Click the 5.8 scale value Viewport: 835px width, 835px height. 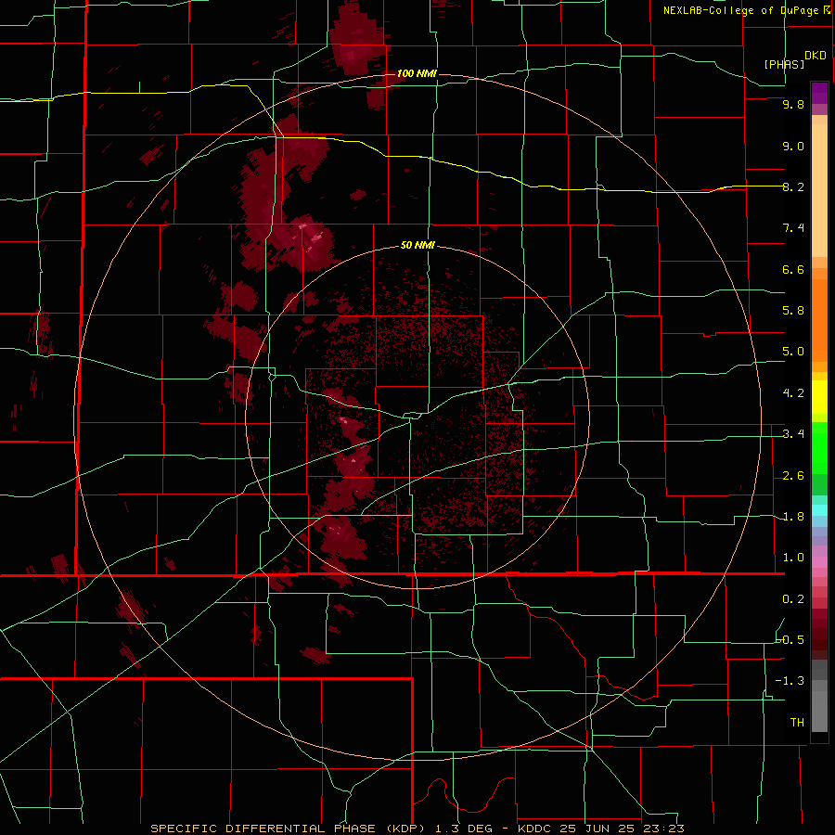click(793, 311)
